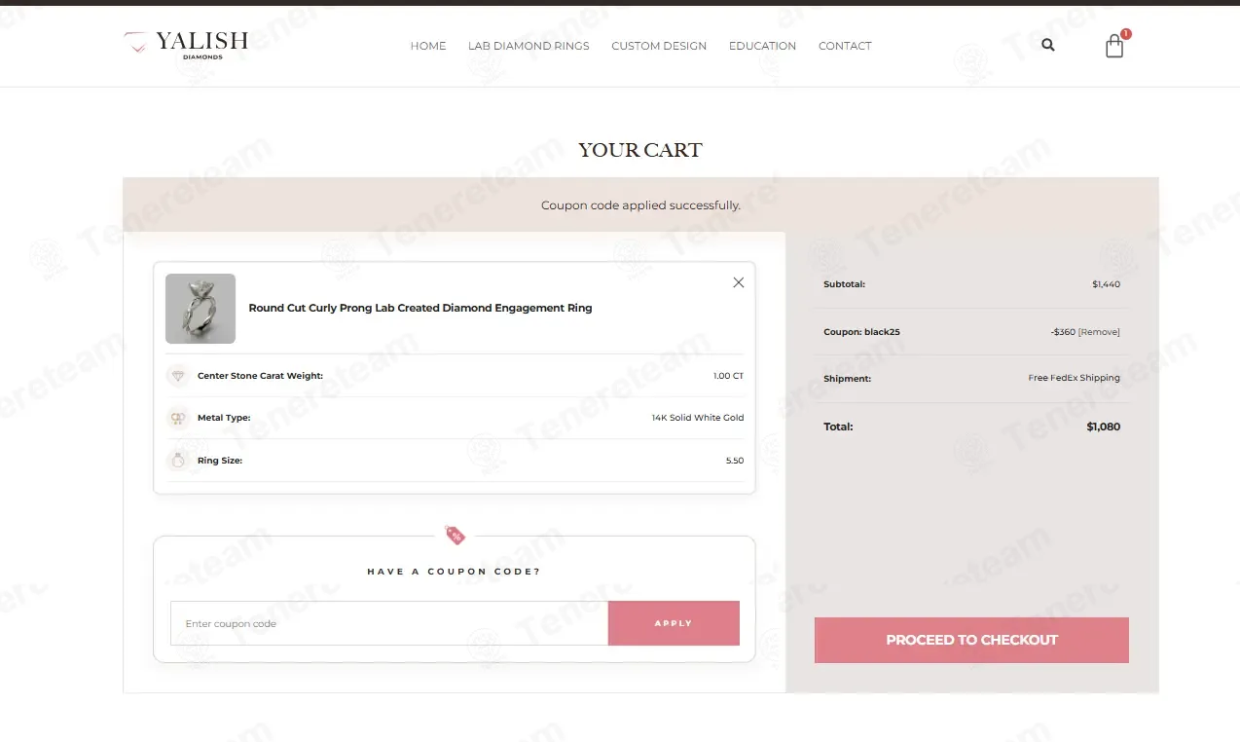Open the Contact menu item
1240x742 pixels.
pyautogui.click(x=845, y=46)
